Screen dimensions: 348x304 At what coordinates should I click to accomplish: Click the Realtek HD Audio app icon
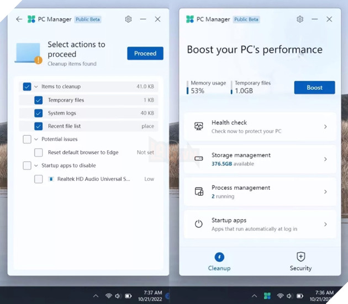[x=51, y=179]
